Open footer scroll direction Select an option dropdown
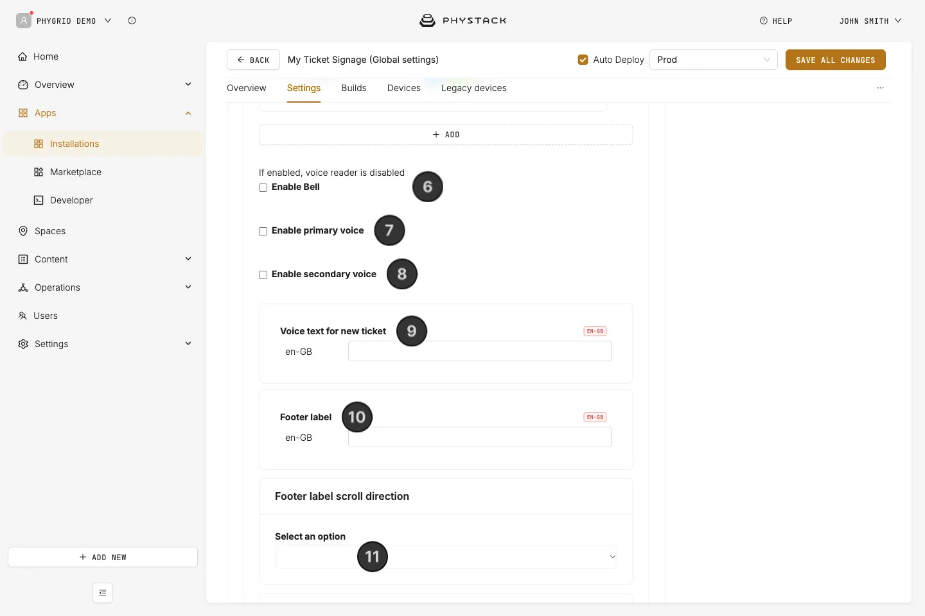The image size is (925, 616). click(x=446, y=556)
